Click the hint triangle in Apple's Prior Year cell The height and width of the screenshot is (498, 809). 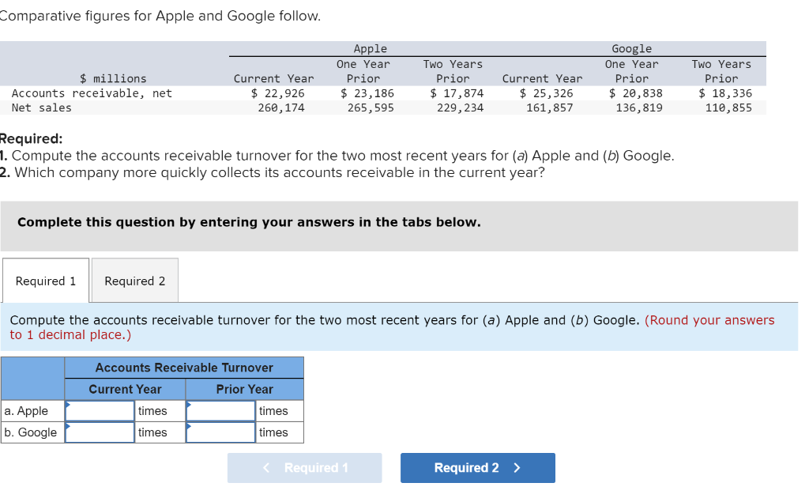188,404
